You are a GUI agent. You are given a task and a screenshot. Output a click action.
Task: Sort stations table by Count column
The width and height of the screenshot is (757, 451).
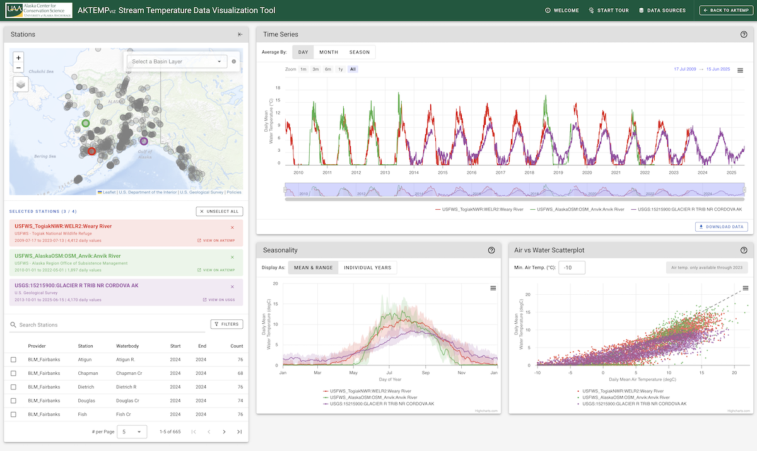237,346
